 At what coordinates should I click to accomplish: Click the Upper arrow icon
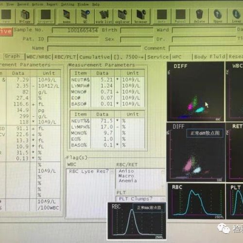(218, 16)
